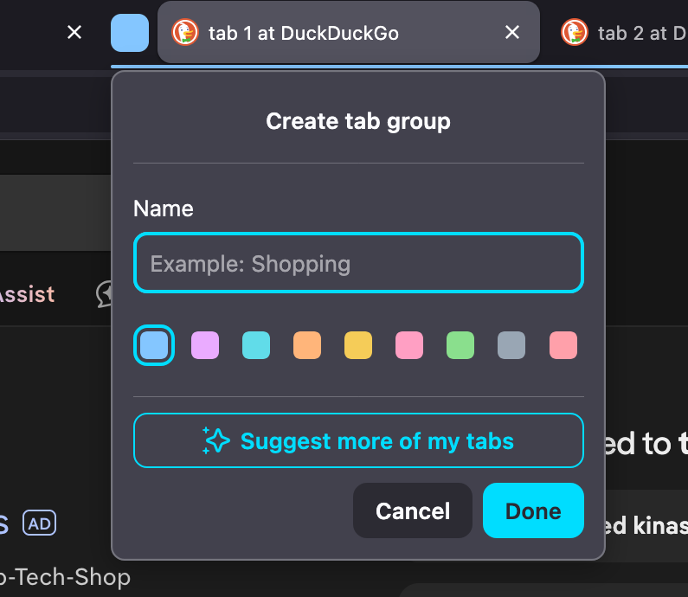Select the gray color swatch
Viewport: 688px width, 597px height.
pos(511,345)
